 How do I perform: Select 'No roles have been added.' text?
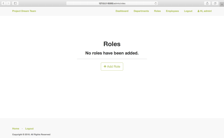(x=112, y=53)
